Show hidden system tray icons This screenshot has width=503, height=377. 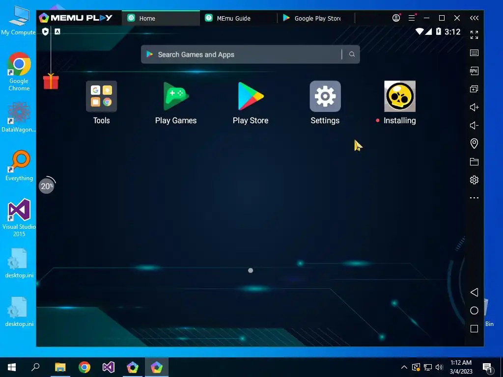(404, 367)
